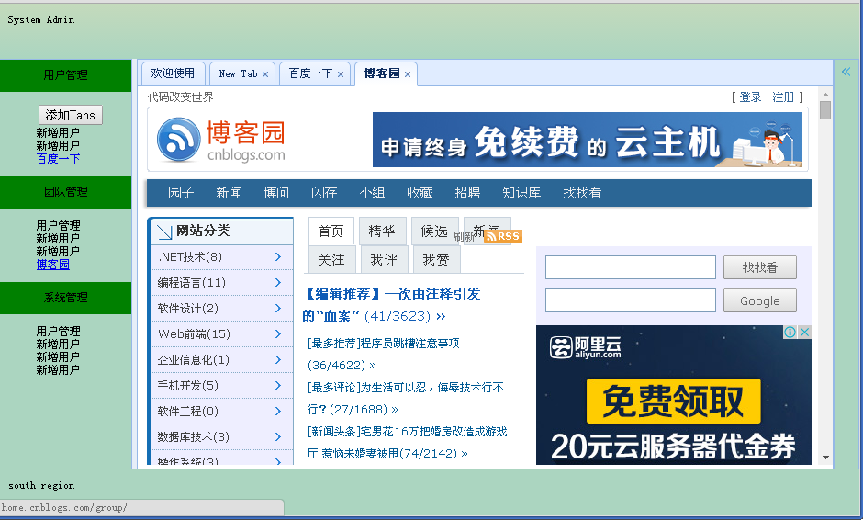
Task: Focus the 找找看 search input field
Action: click(x=630, y=267)
